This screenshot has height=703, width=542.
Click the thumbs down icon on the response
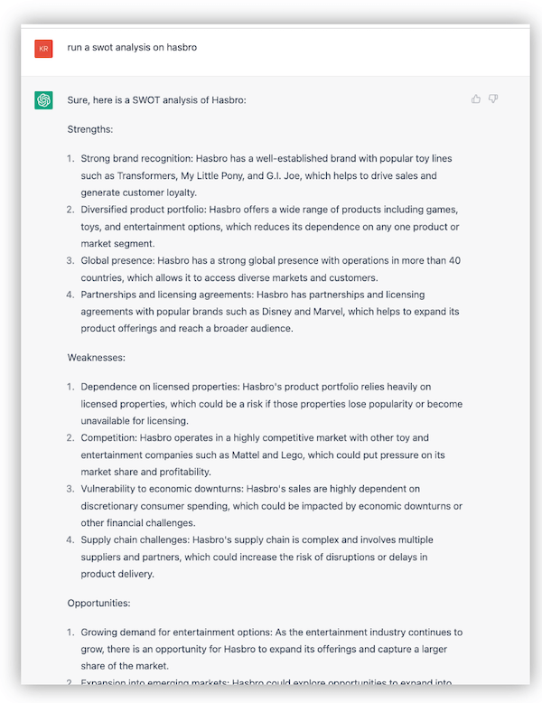493,98
